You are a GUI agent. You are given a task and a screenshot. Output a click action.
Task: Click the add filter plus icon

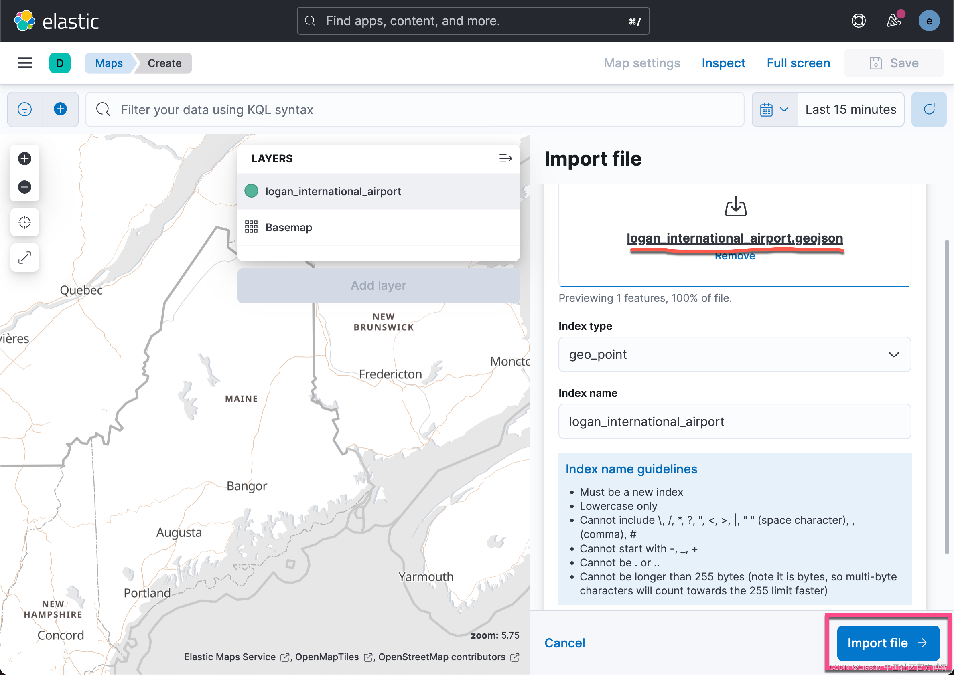point(60,109)
